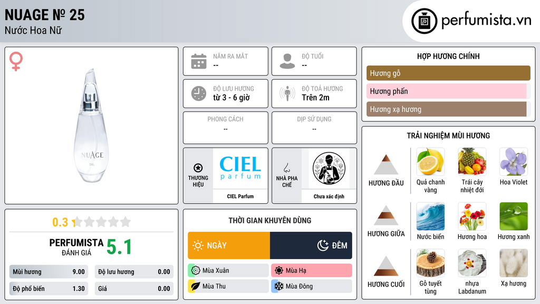Click the sun icon in Ngày
Screen dimensions: 540x304
click(x=198, y=245)
